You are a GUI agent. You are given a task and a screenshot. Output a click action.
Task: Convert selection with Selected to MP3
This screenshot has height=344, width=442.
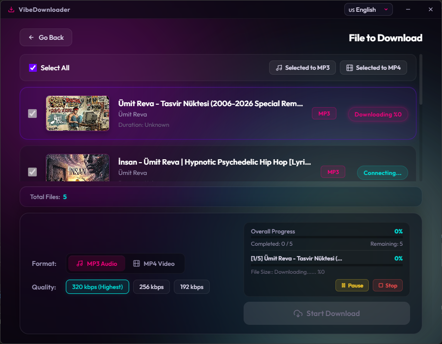click(303, 68)
